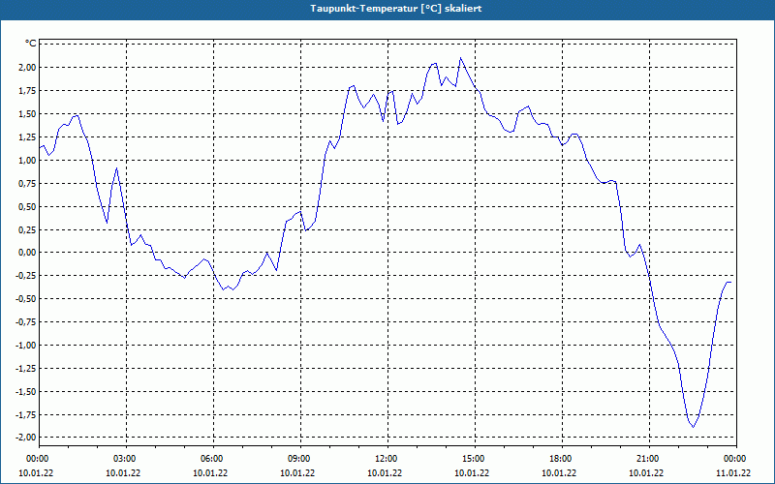The image size is (775, 484).
Task: Click the 10.01.22 date under 09:00
Action: click(x=298, y=473)
